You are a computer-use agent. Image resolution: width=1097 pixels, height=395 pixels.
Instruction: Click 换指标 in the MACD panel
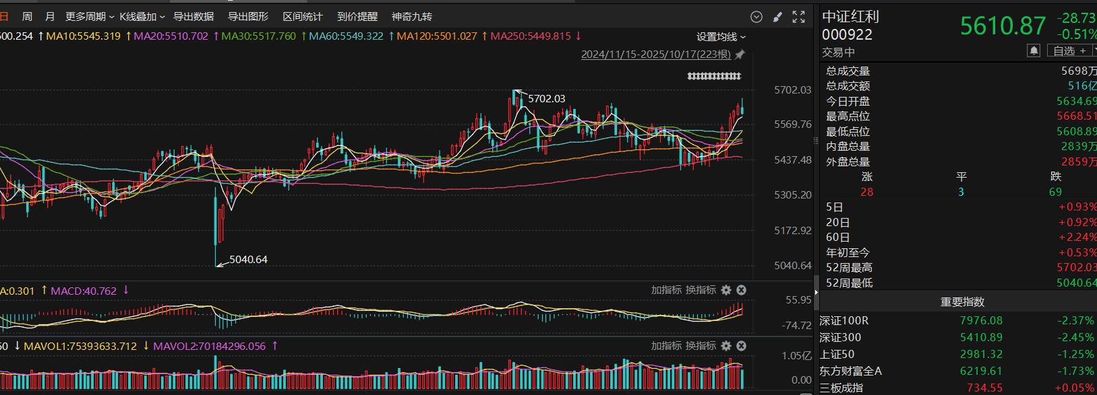(x=701, y=290)
